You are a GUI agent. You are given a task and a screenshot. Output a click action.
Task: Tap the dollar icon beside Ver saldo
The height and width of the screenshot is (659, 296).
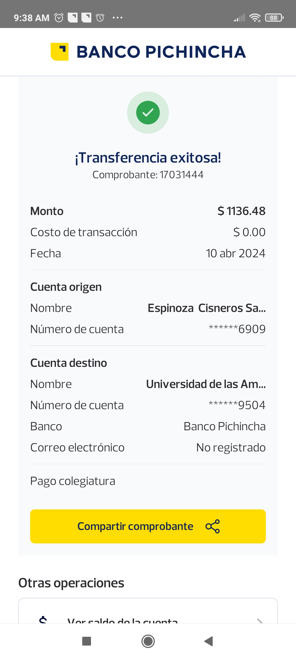43,620
